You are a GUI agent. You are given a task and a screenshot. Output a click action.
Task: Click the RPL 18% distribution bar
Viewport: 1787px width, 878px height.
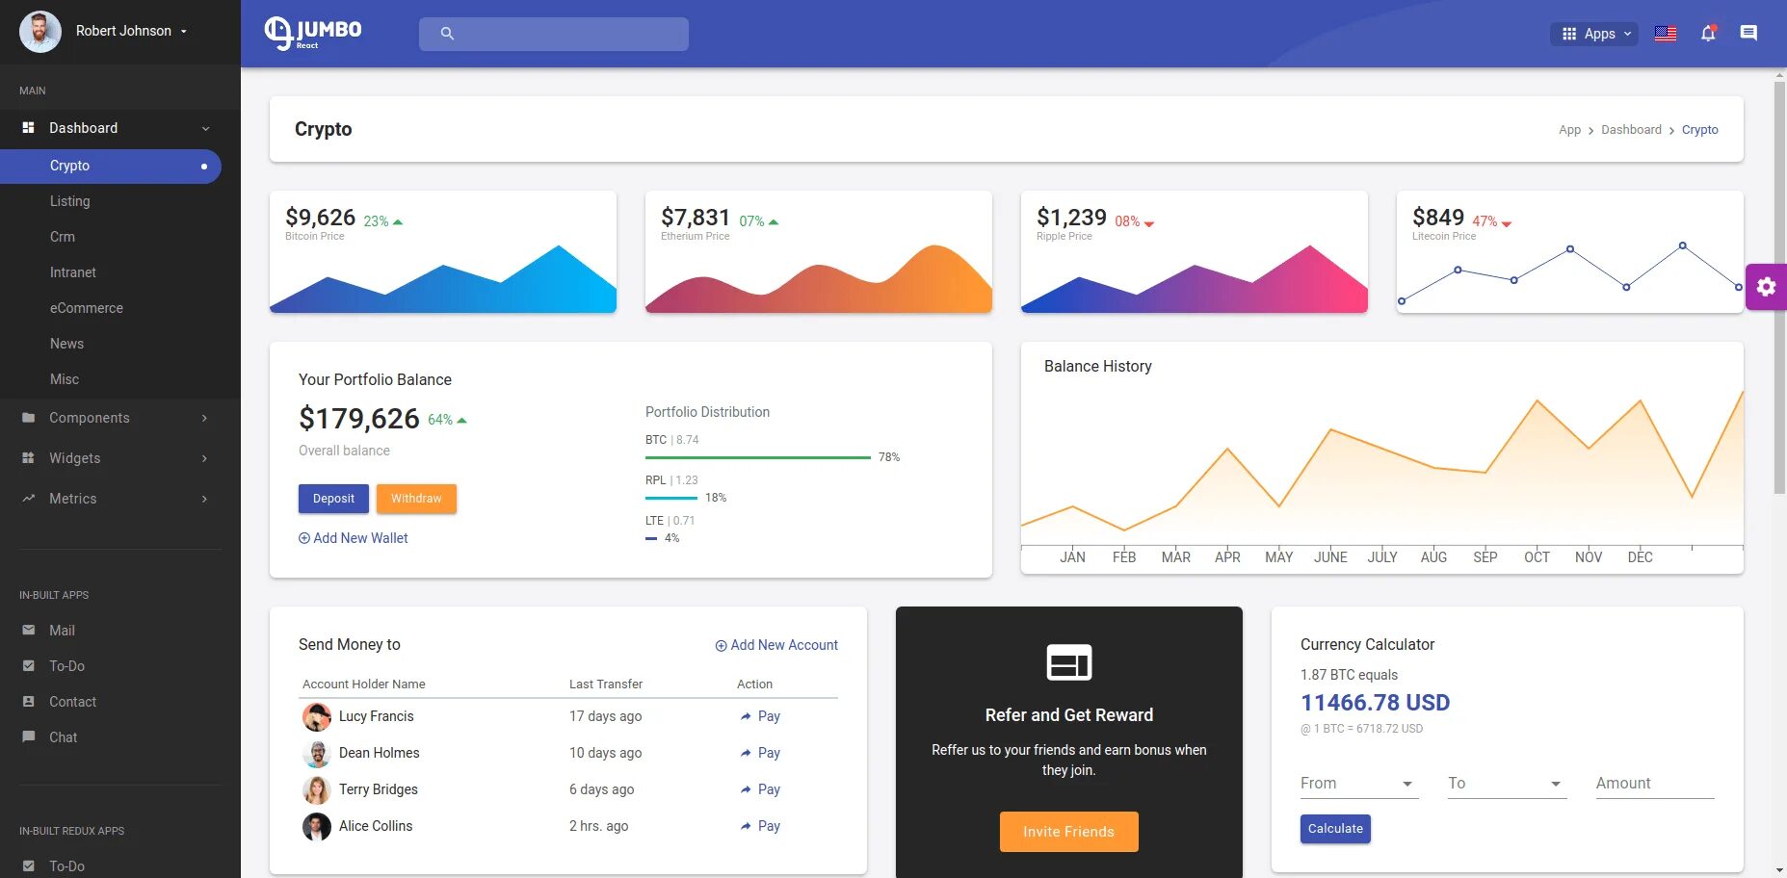pos(671,498)
